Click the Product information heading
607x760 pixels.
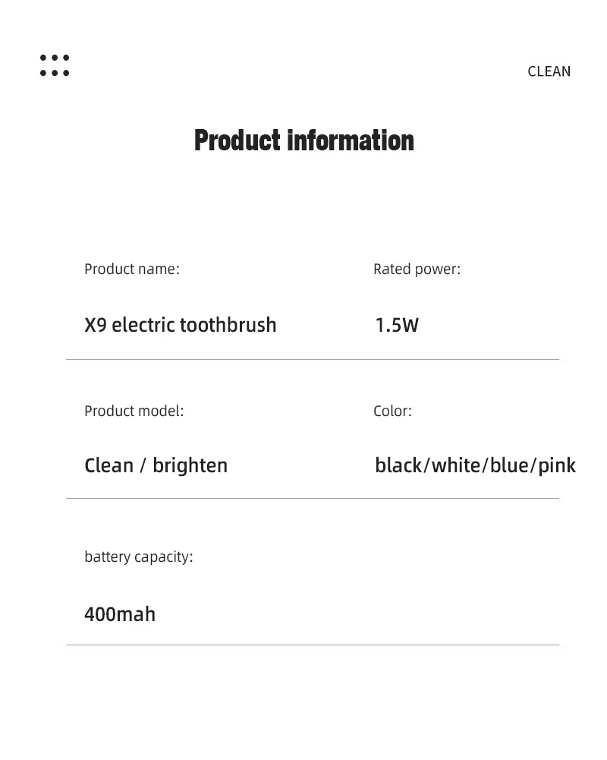[x=303, y=140]
